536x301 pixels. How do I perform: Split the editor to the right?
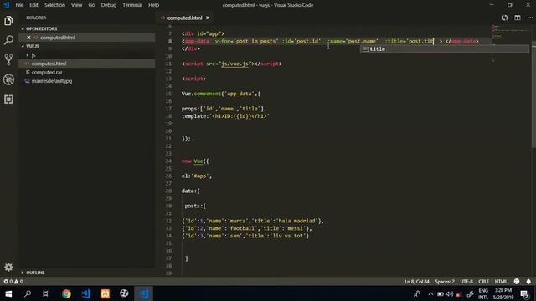tap(518, 18)
